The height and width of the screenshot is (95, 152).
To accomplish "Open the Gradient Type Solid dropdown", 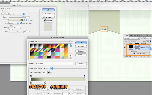I will pyautogui.click(x=48, y=68).
